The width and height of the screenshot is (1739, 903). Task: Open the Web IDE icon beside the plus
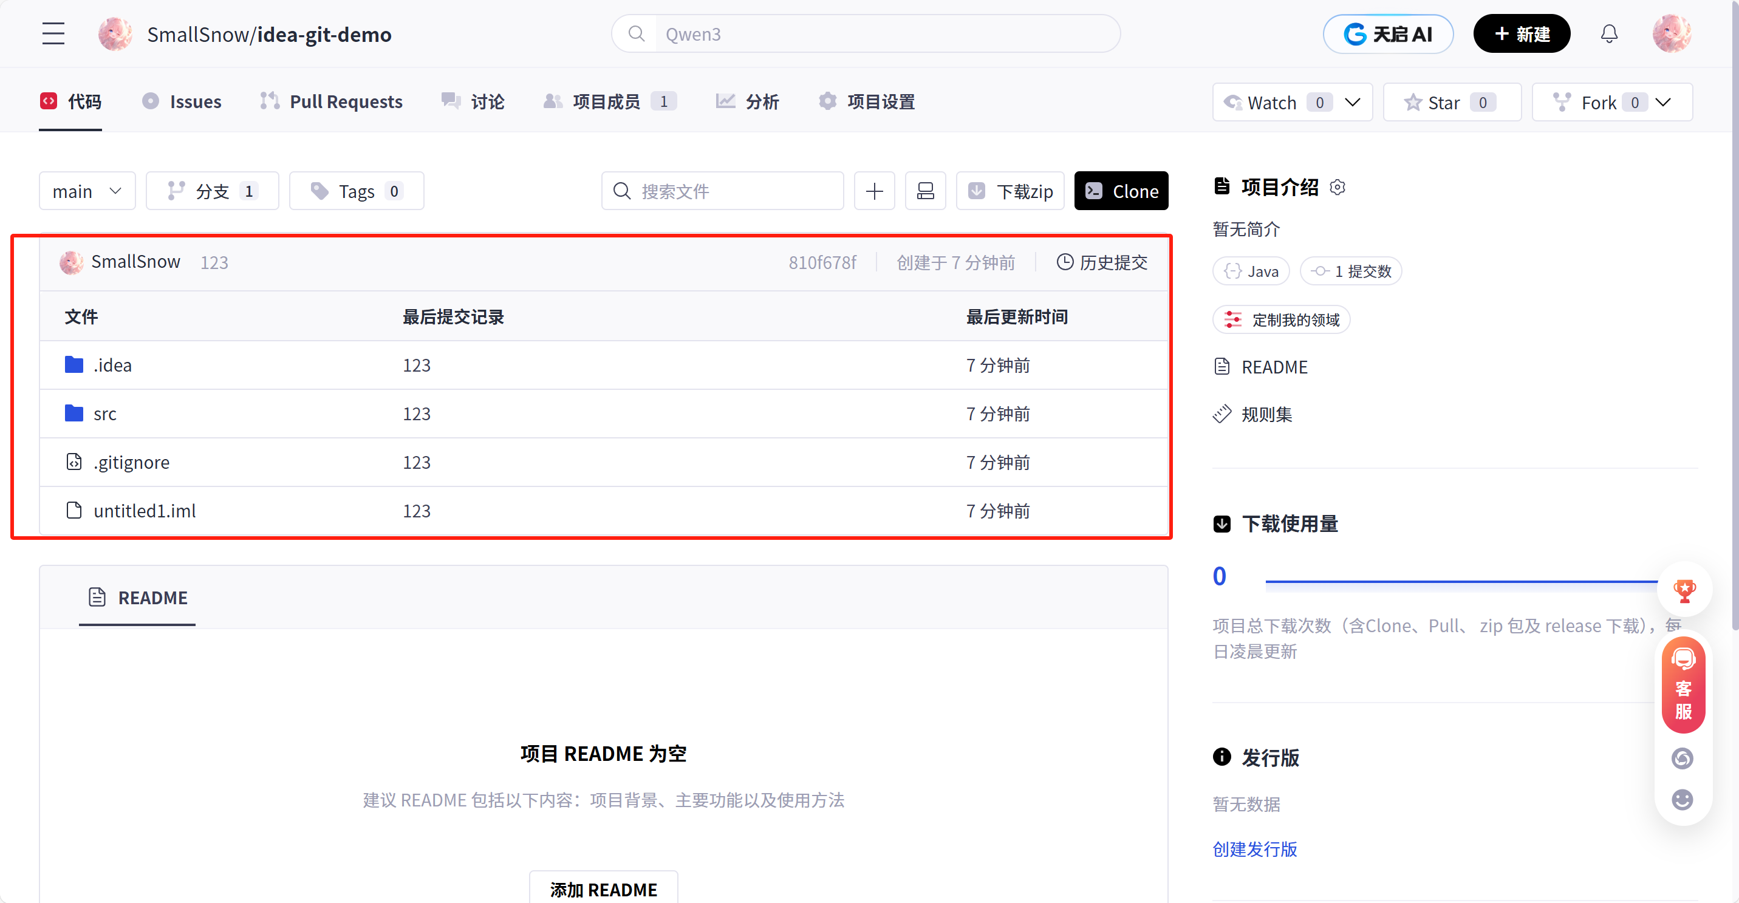[x=925, y=190]
